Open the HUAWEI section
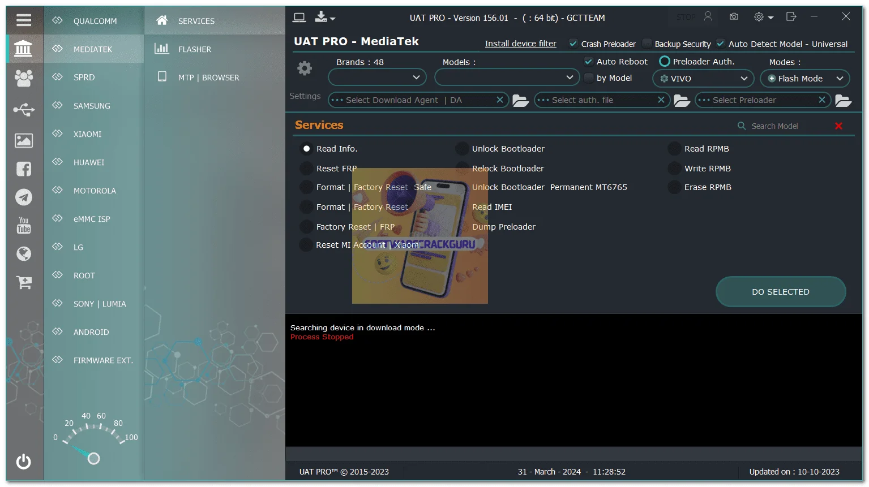This screenshot has height=487, width=869. pos(94,162)
